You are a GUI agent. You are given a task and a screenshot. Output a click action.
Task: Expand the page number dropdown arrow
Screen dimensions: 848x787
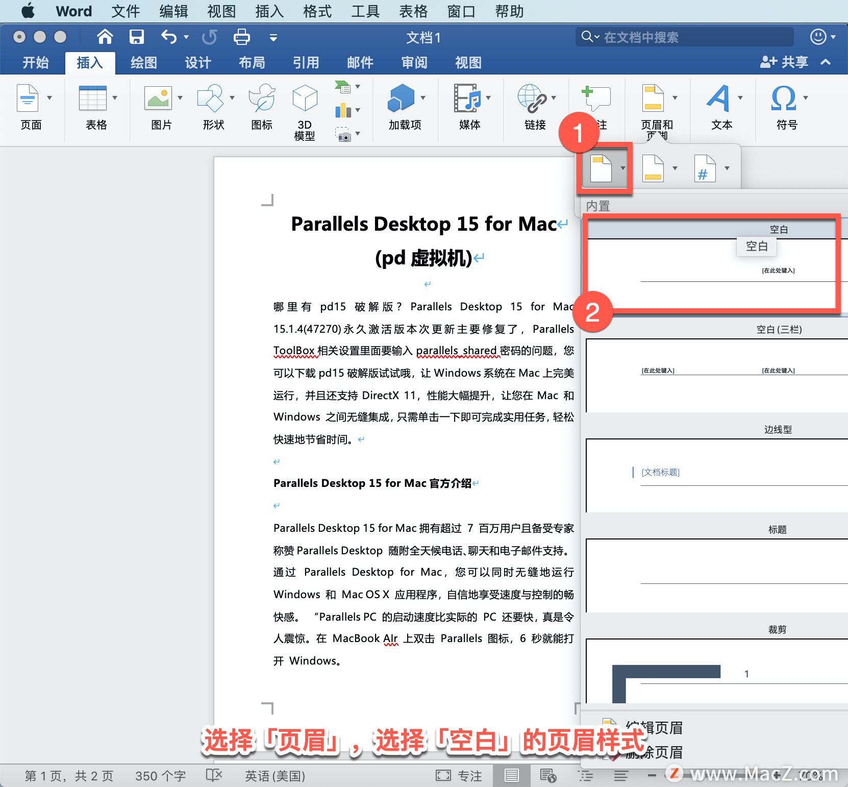[727, 168]
